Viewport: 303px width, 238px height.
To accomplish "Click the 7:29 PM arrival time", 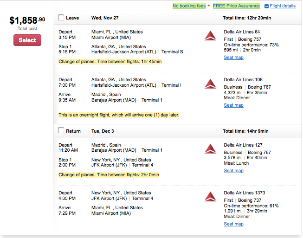I will (x=67, y=213).
